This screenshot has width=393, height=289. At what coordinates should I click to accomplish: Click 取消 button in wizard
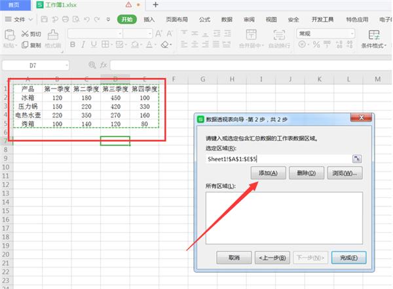[x=234, y=258]
